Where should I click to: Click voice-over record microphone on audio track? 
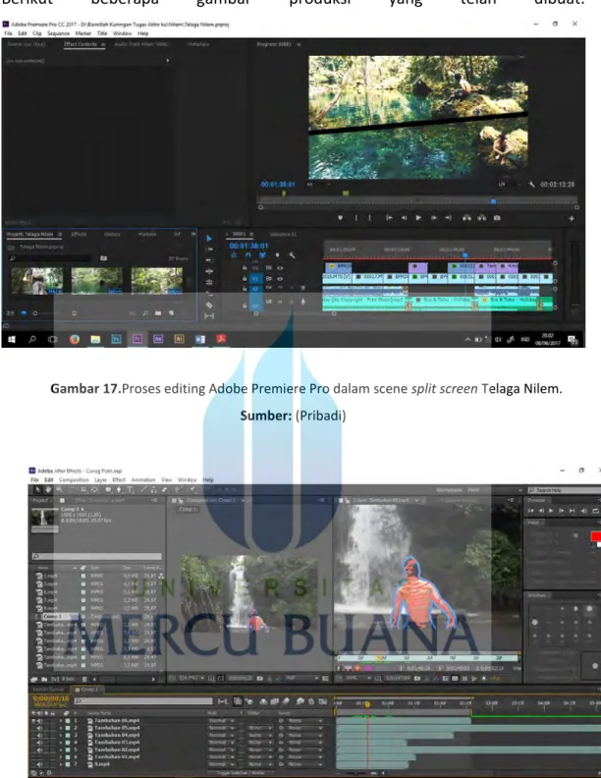[303, 302]
